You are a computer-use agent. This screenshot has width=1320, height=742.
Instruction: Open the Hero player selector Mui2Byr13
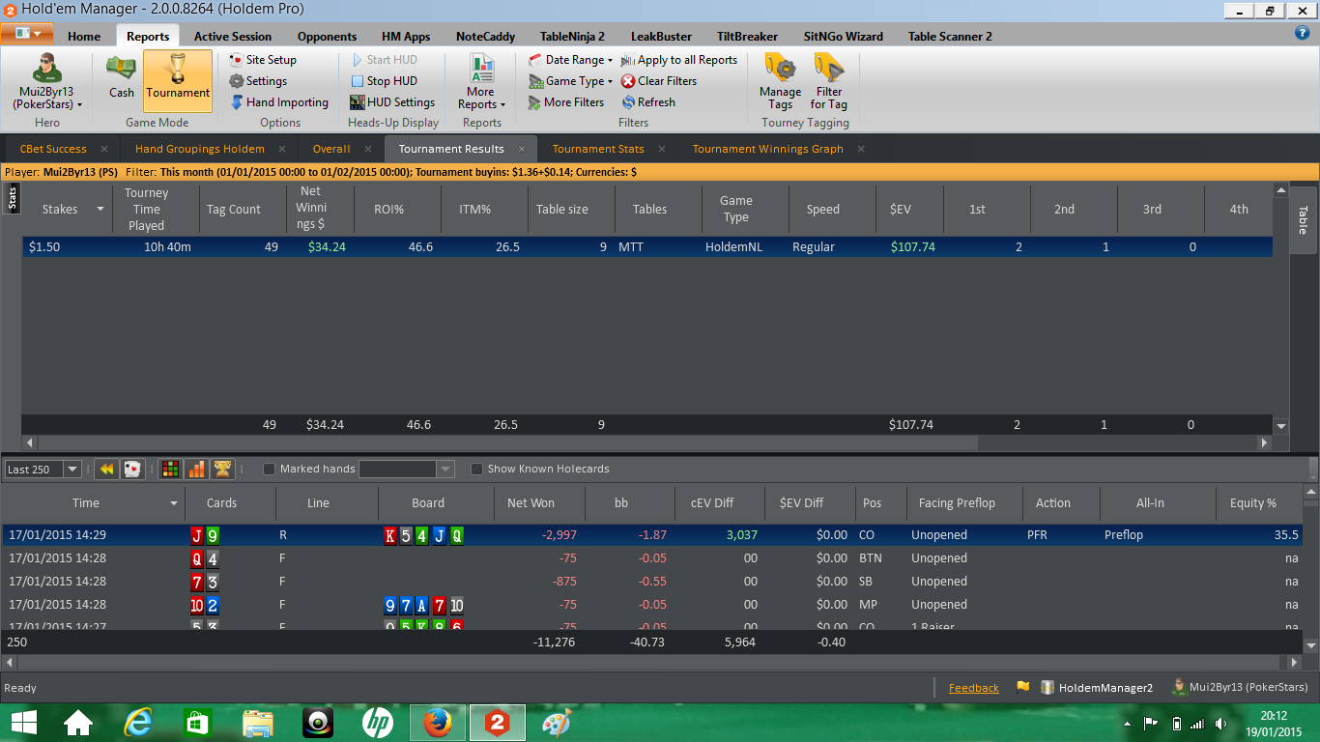point(47,81)
